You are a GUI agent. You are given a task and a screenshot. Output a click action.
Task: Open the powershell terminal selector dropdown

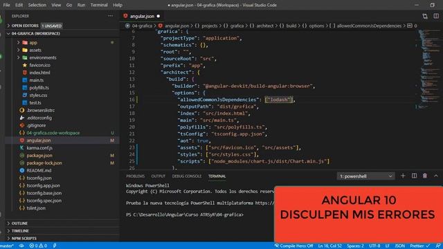click(365, 176)
